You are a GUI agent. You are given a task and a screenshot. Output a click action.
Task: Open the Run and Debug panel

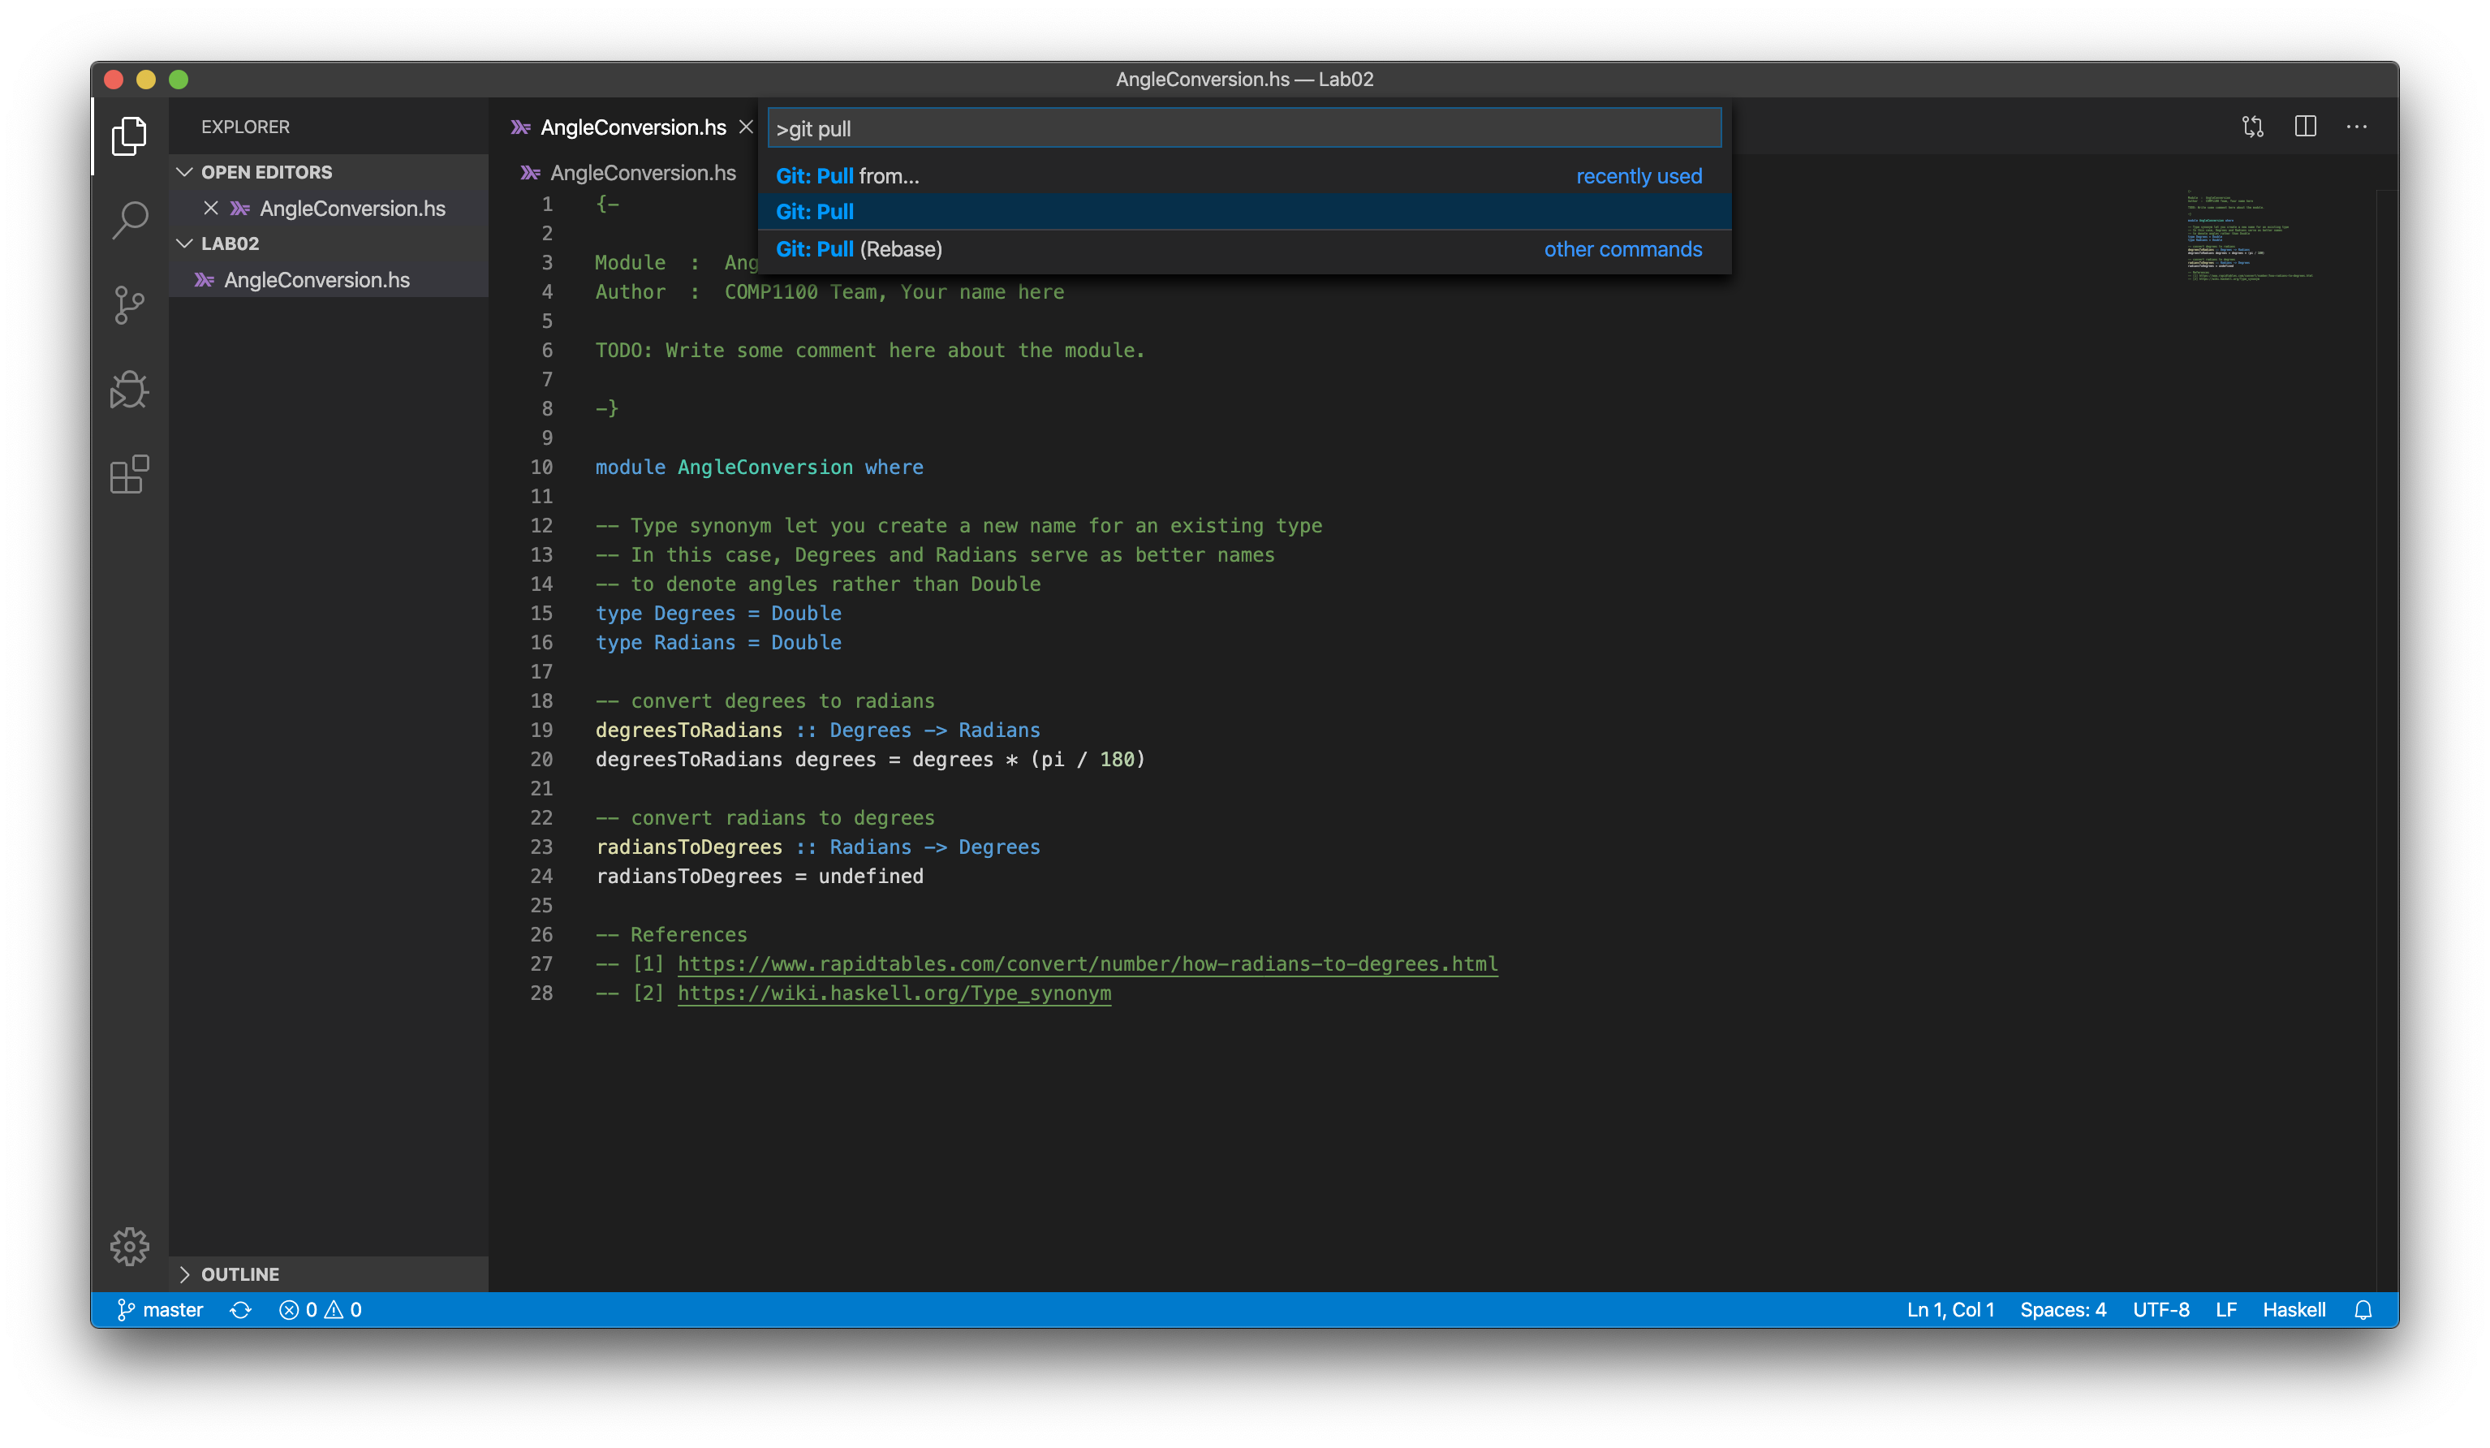[x=129, y=390]
